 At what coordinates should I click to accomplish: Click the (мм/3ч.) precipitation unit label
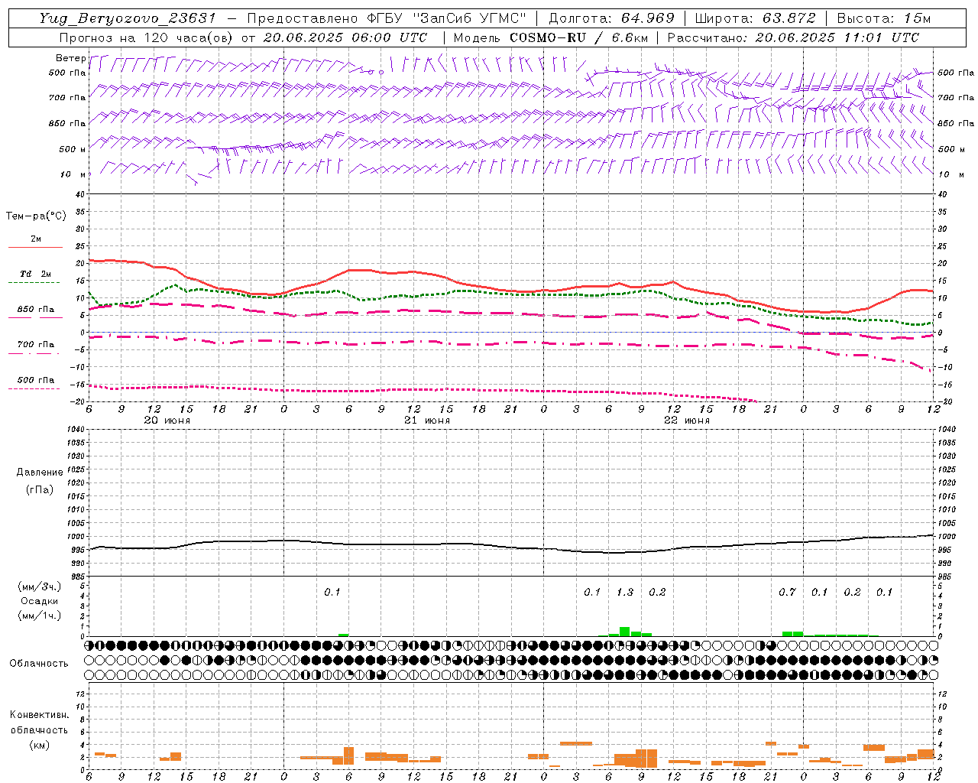[38, 586]
